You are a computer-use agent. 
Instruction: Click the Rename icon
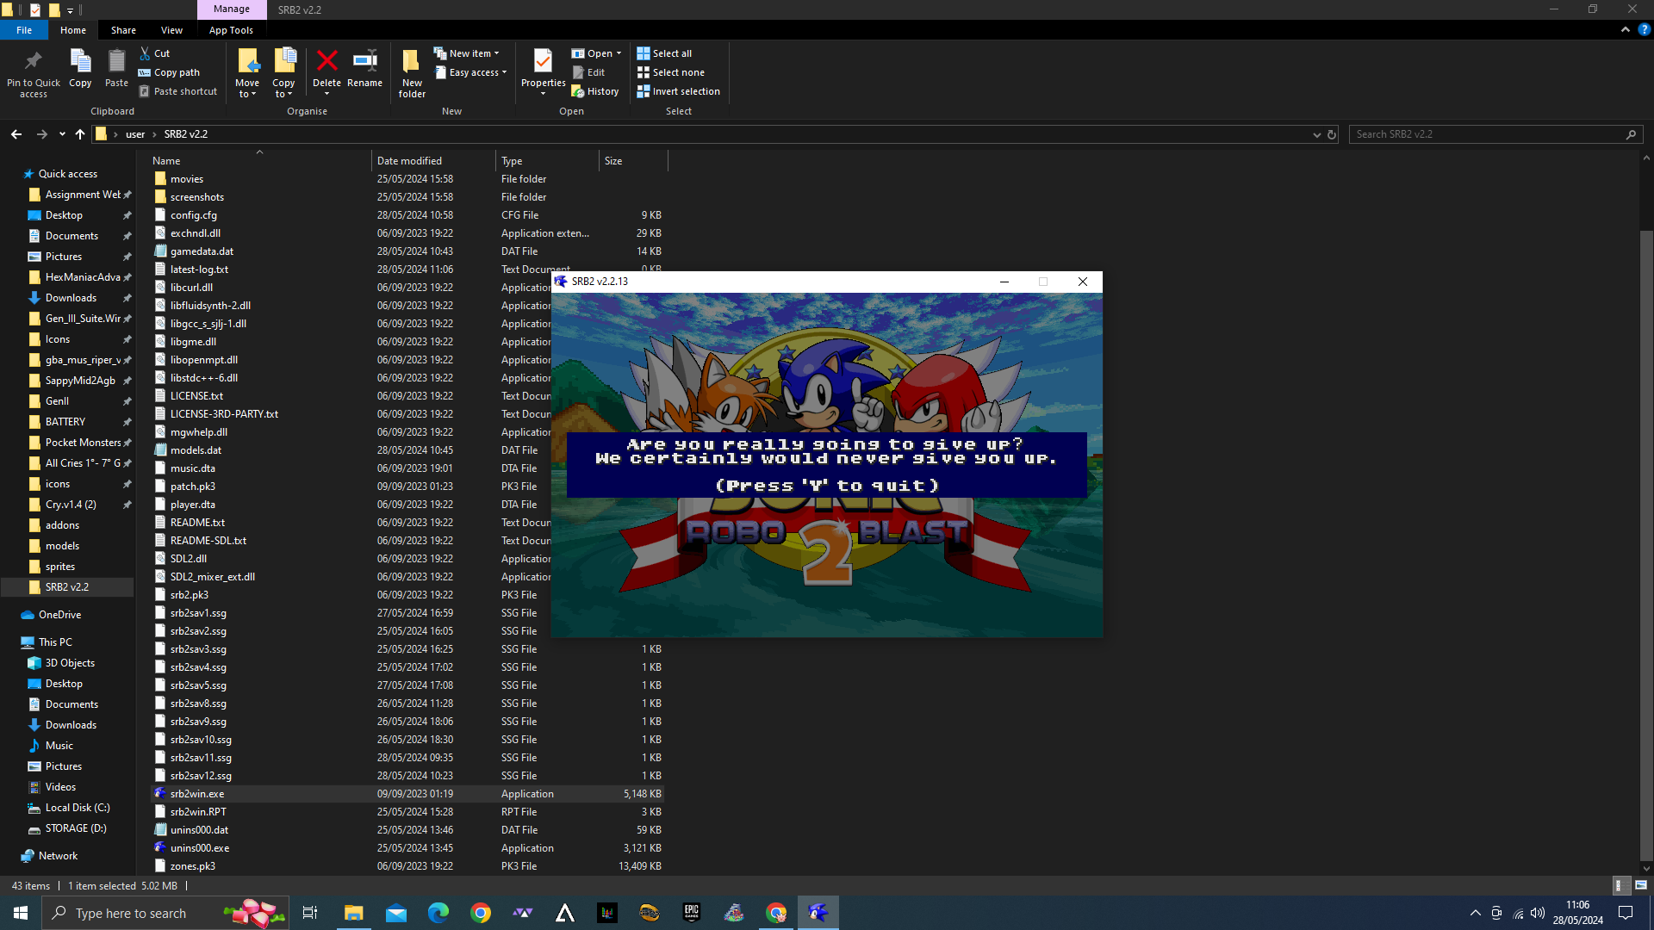364,61
